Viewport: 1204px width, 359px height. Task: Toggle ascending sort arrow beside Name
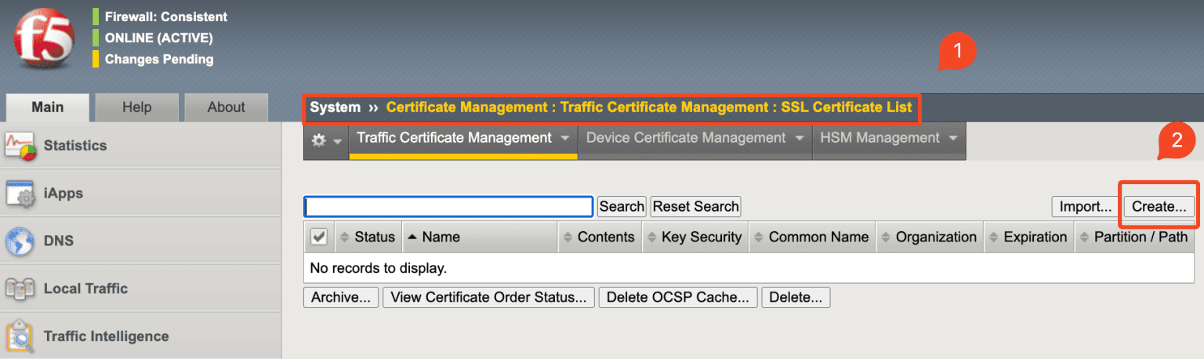pos(412,238)
